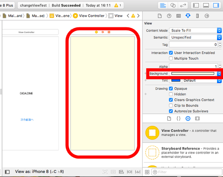Toggle User Interaction Enabled checkbox
This screenshot has height=177, width=223.
click(x=171, y=53)
